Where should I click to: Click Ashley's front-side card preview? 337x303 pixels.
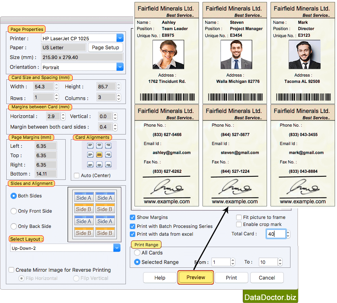[x=167, y=53]
